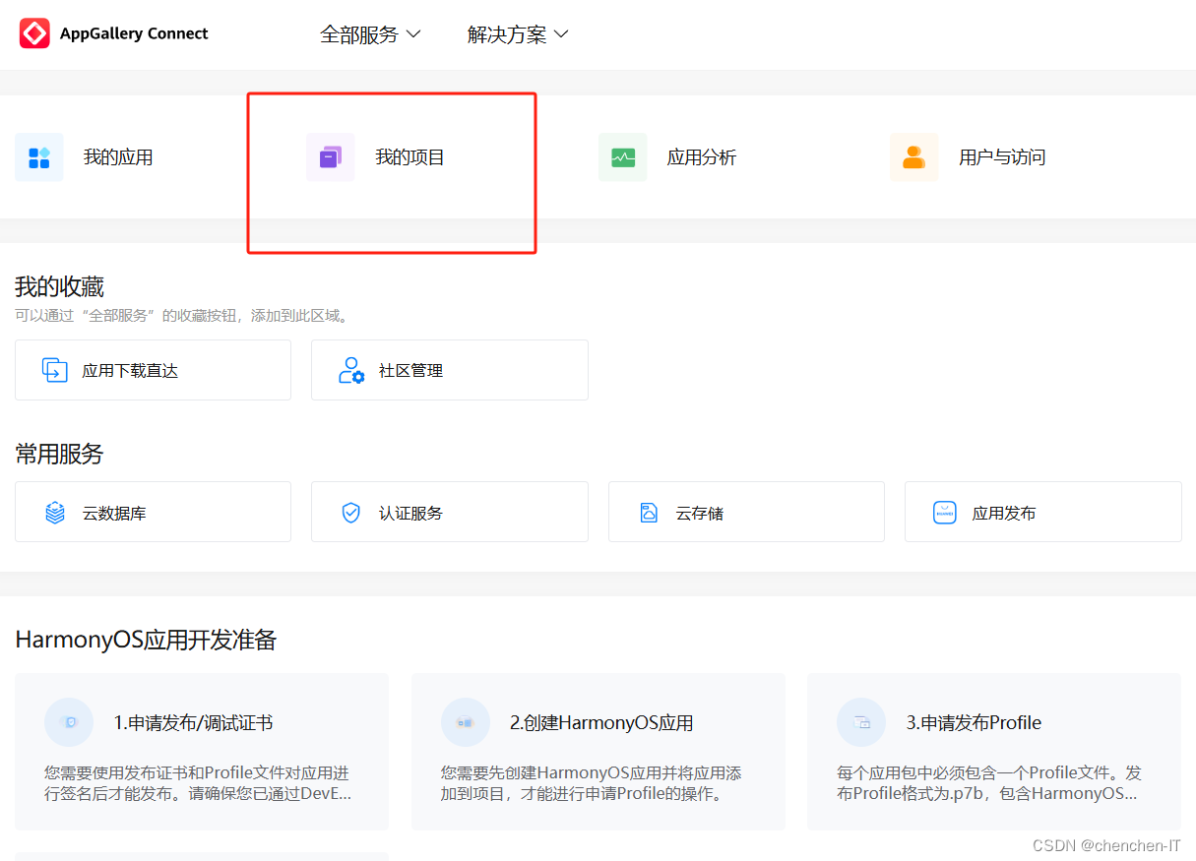This screenshot has height=861, width=1196.
Task: Click the 我的收藏 section heading
Action: tap(59, 286)
